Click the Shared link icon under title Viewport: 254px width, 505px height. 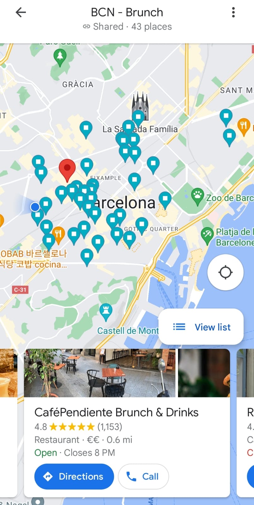[86, 27]
